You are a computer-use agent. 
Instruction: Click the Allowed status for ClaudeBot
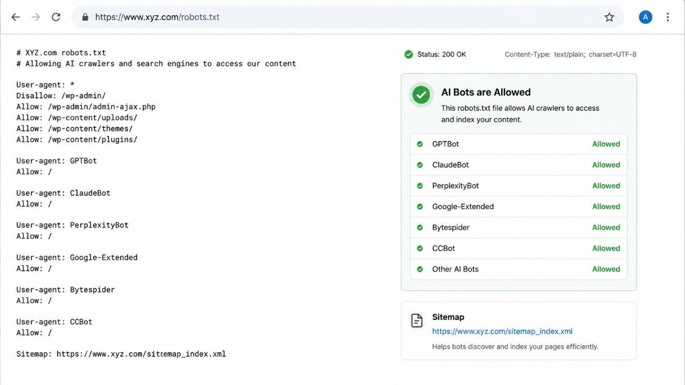point(606,165)
